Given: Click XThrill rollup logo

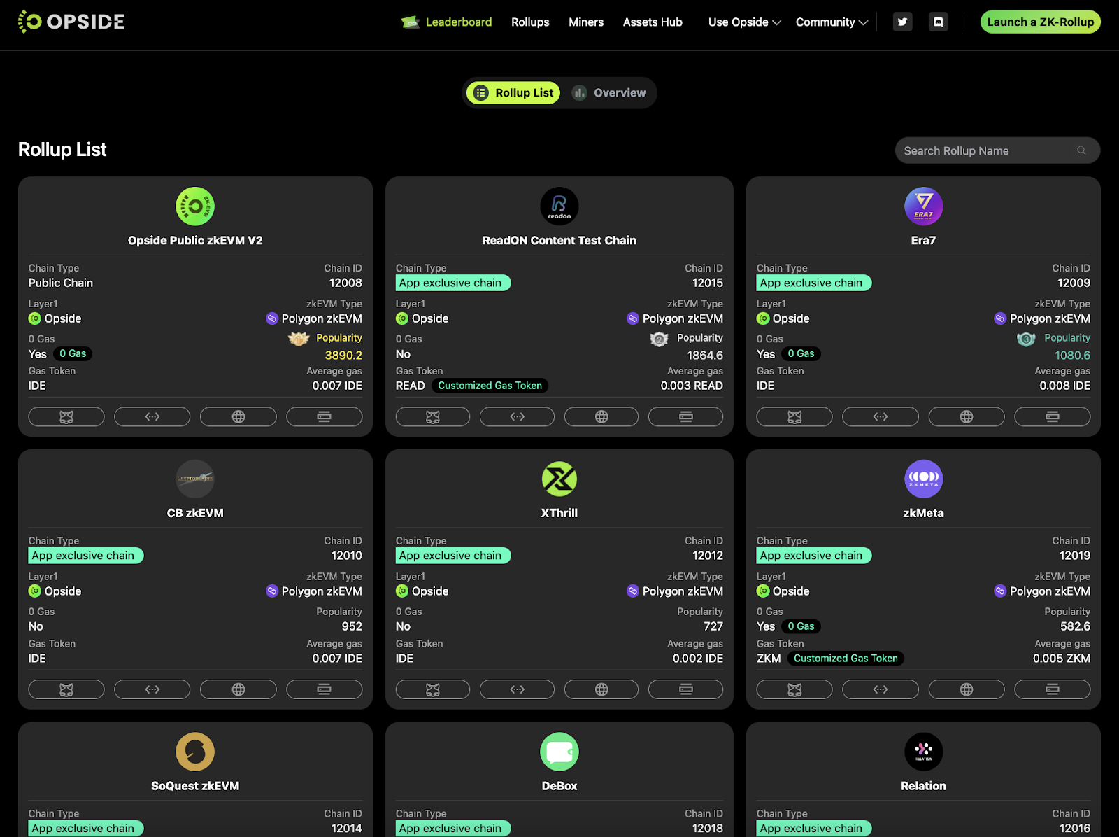Looking at the screenshot, I should point(559,479).
